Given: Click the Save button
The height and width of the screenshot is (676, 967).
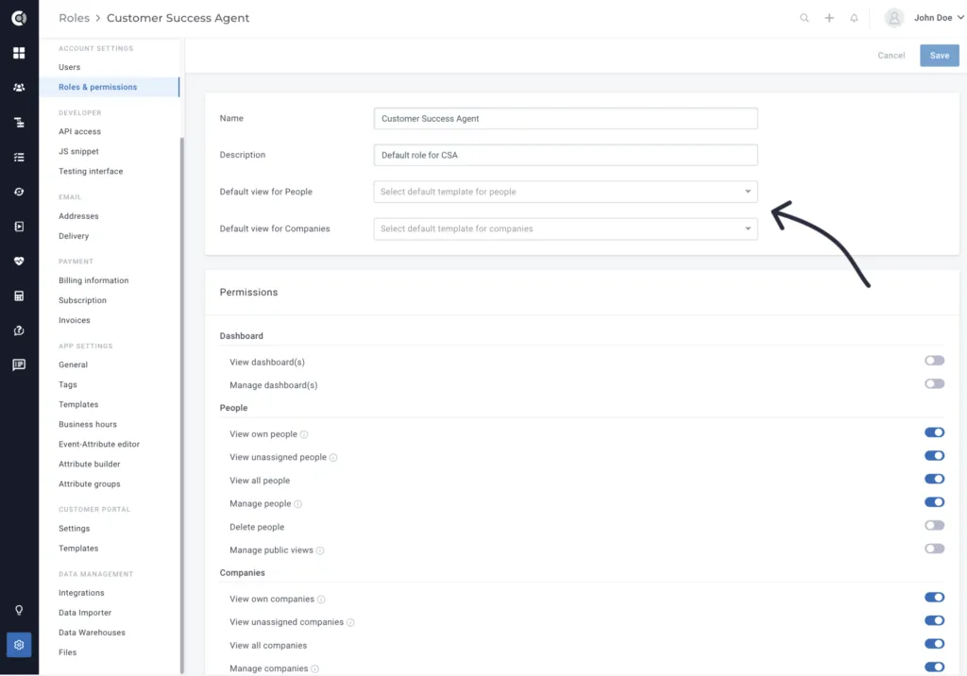Looking at the screenshot, I should point(940,56).
